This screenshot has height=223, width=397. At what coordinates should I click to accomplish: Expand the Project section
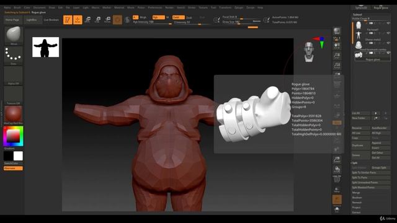356,208
